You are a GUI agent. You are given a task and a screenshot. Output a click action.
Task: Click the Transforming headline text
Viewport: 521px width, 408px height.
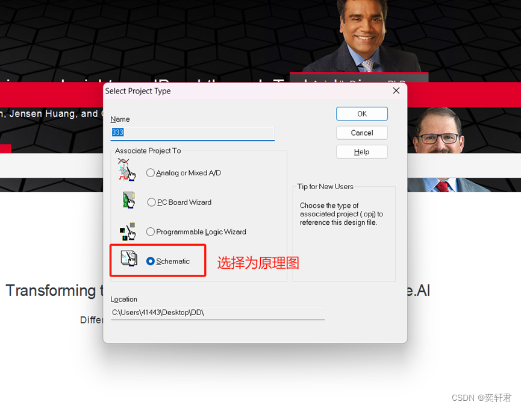pos(54,291)
